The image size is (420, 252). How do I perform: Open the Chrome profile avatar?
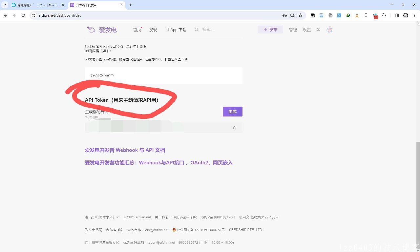click(x=406, y=15)
